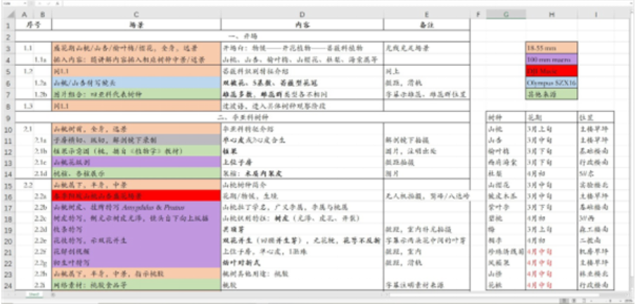Open the Name Box dropdown arrow
Screen dimensions: 638x306
tap(25, 4)
